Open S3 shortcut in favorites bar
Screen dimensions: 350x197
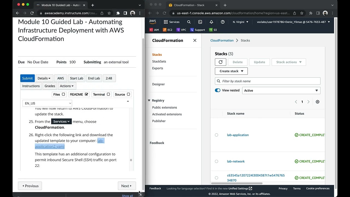point(213,30)
